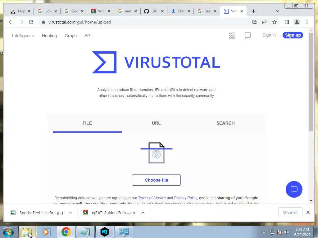The width and height of the screenshot is (318, 238).
Task: Open the notepad taskbar icon
Action: pyautogui.click(x=85, y=232)
